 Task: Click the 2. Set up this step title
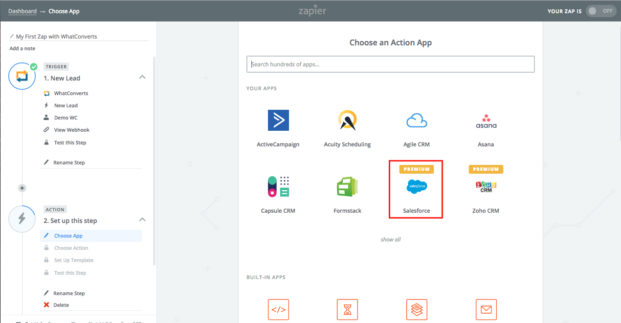(x=70, y=221)
